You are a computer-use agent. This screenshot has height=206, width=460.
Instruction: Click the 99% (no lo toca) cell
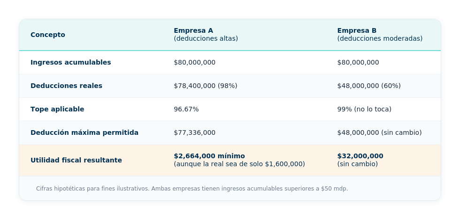click(x=364, y=109)
